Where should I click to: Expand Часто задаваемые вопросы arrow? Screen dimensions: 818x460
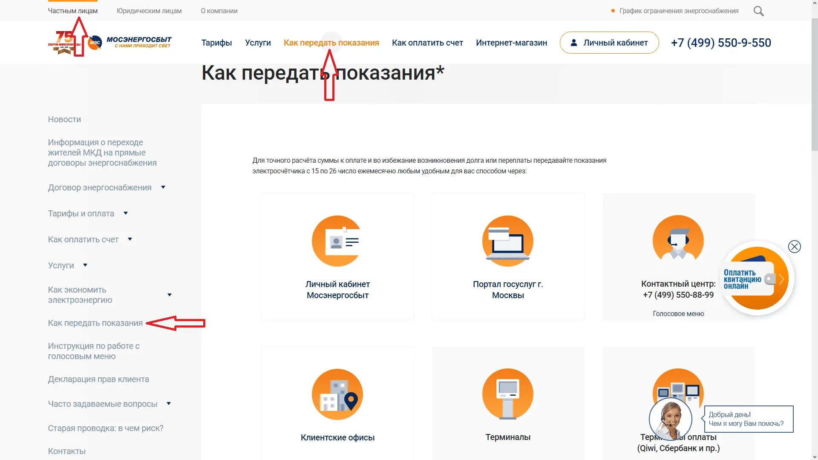169,404
